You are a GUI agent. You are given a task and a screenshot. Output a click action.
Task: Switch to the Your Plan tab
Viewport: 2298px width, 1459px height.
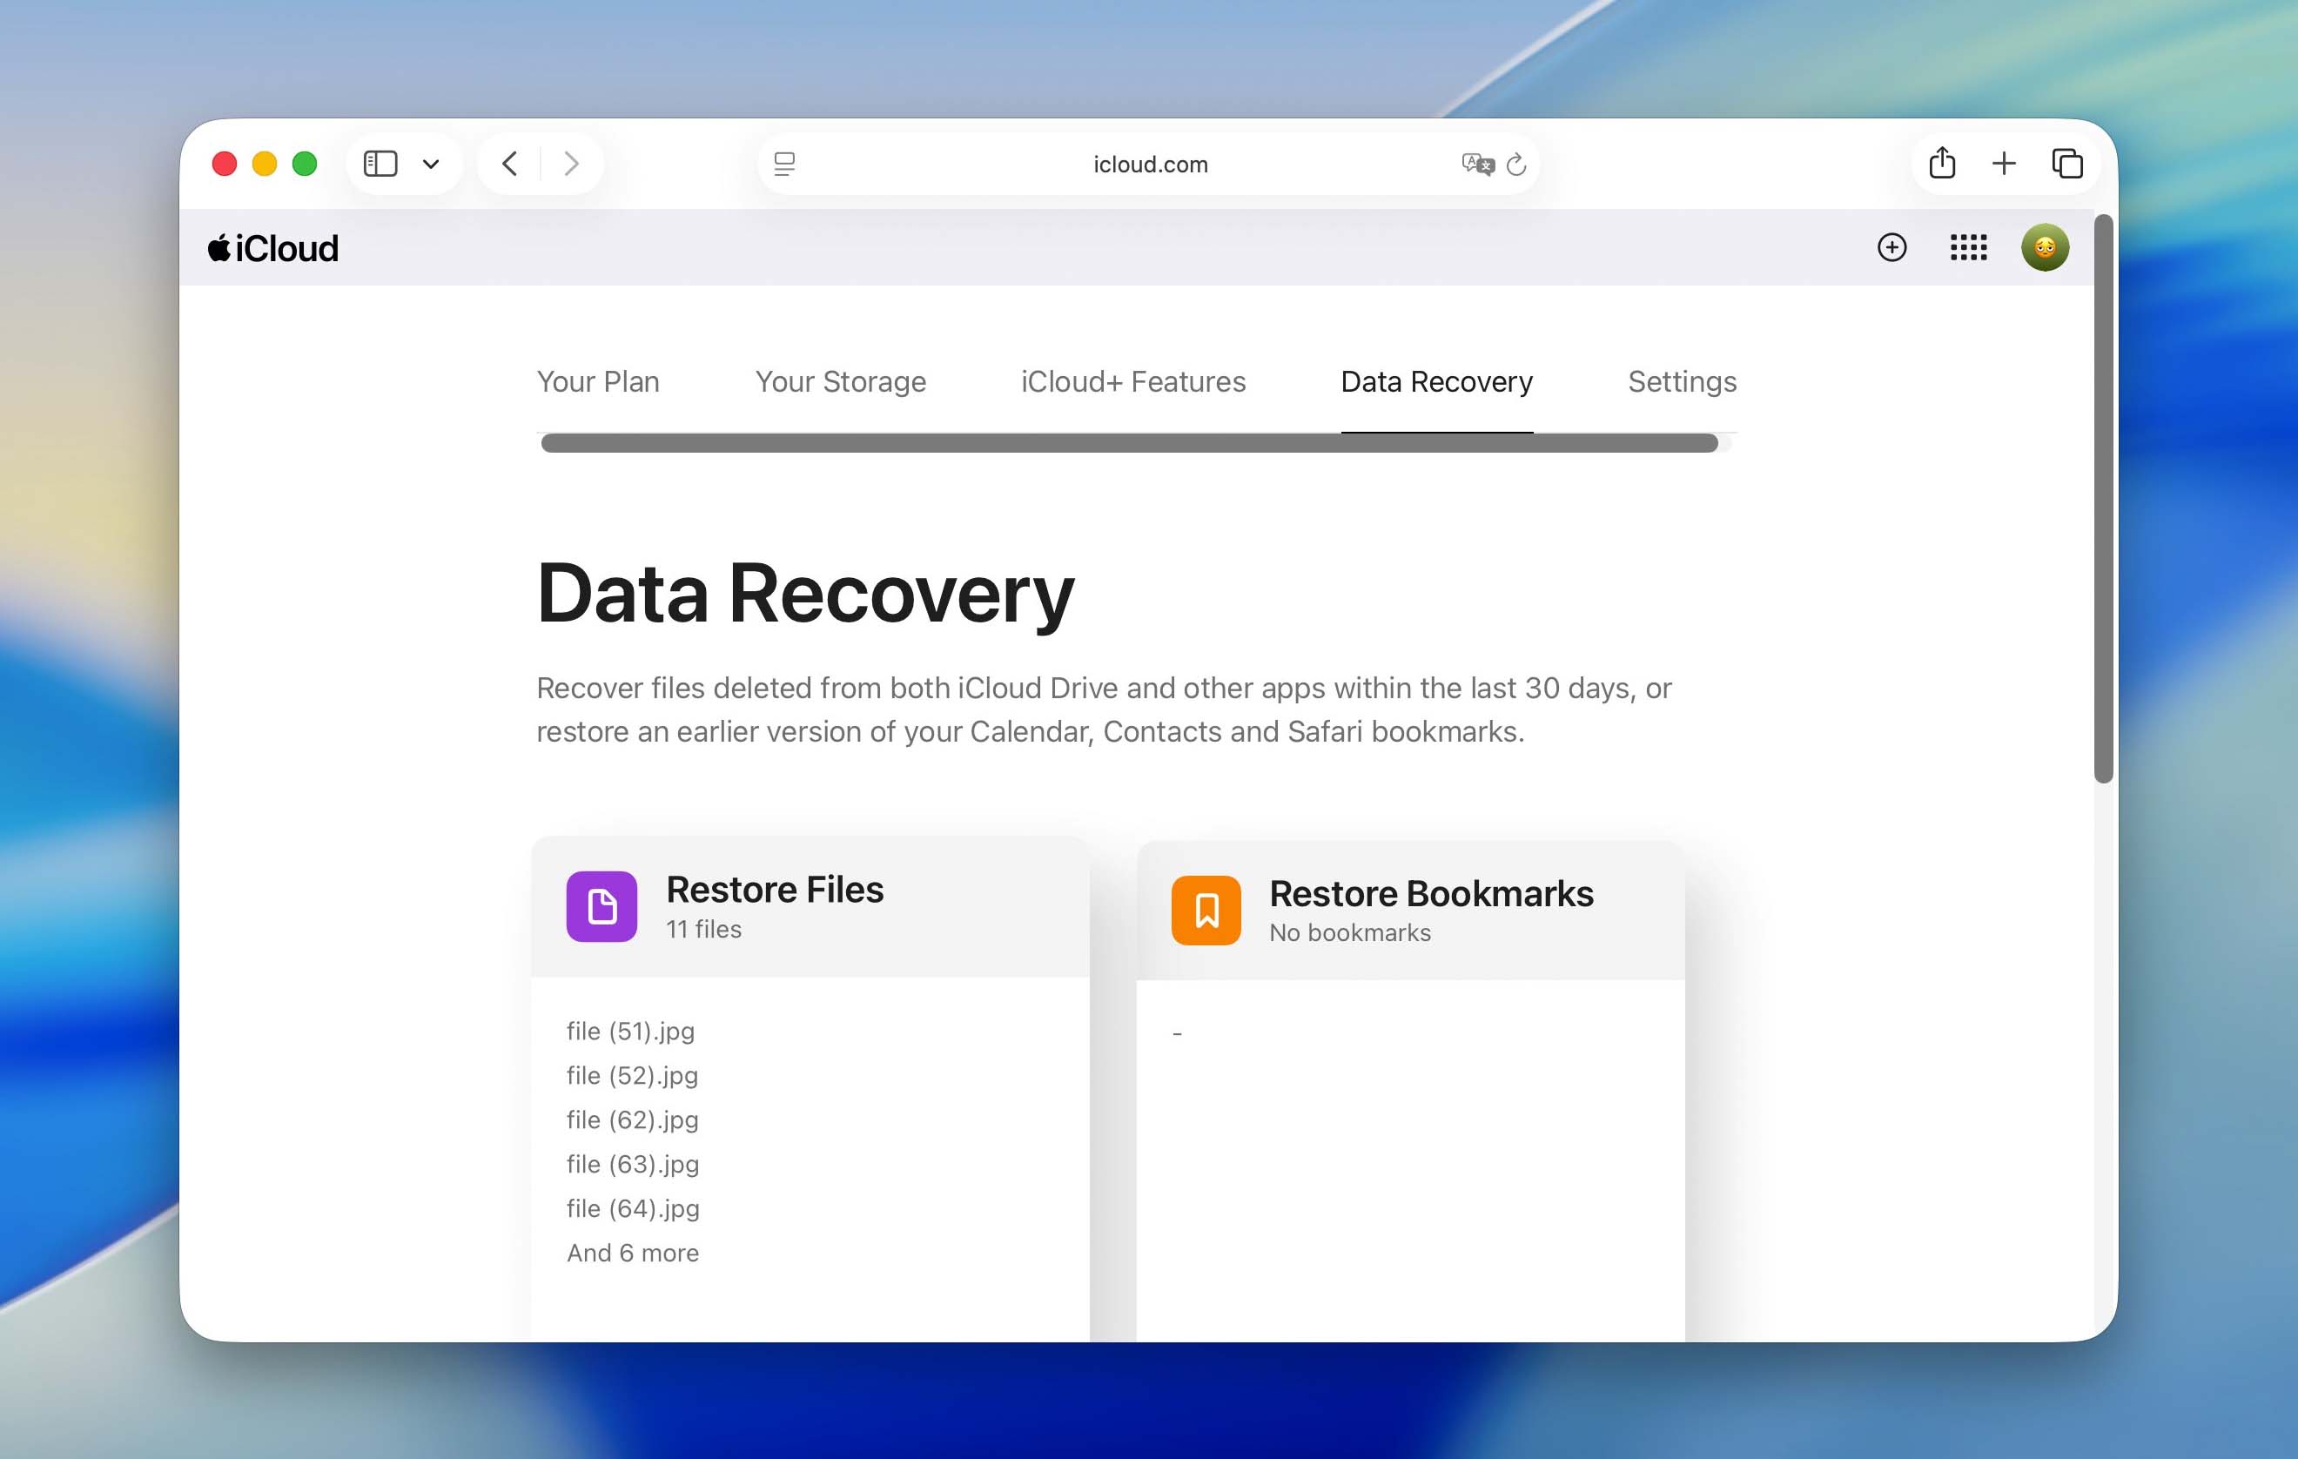coord(598,381)
